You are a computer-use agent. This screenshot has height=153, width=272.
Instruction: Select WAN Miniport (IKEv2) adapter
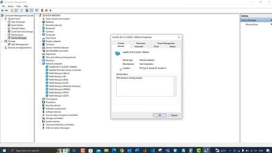(x=59, y=74)
